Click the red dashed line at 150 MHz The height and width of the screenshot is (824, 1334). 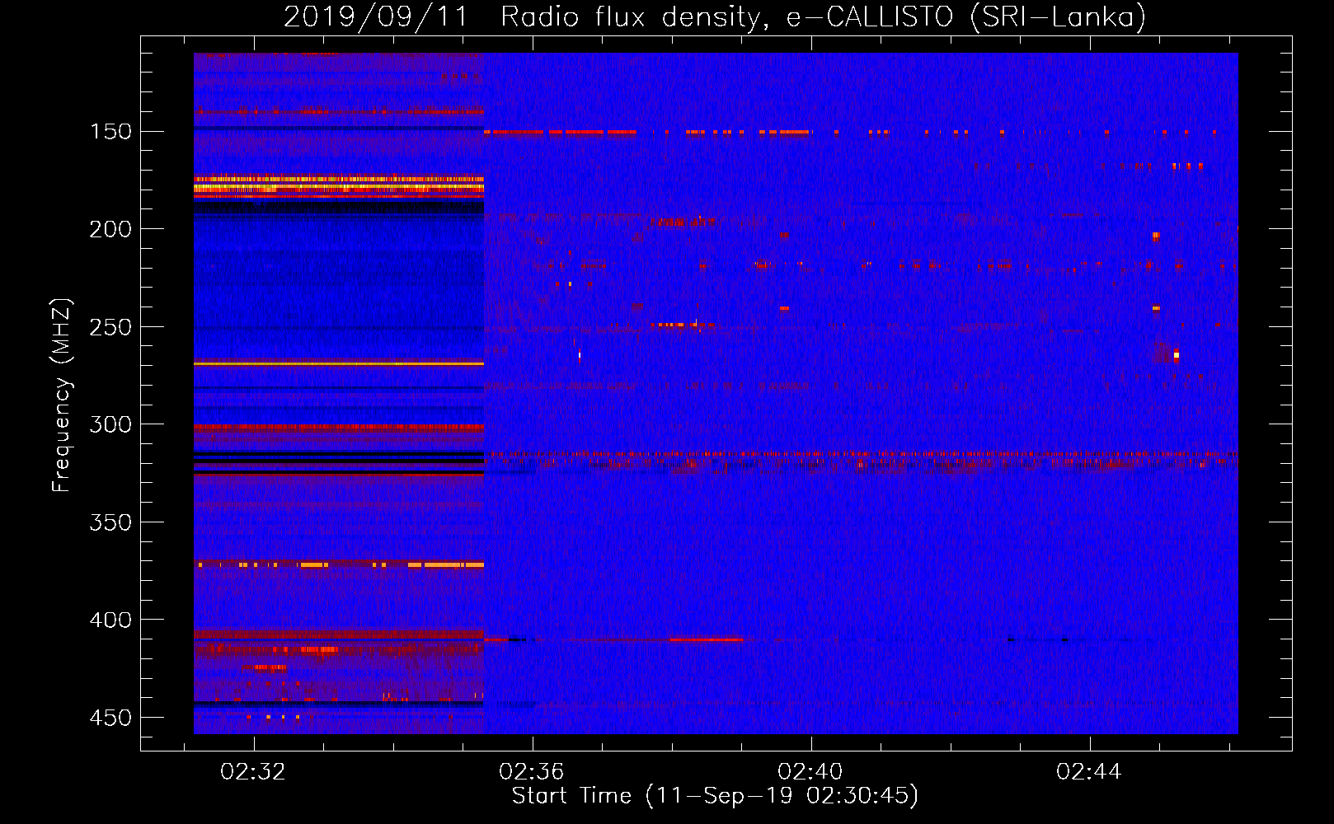pyautogui.click(x=849, y=132)
